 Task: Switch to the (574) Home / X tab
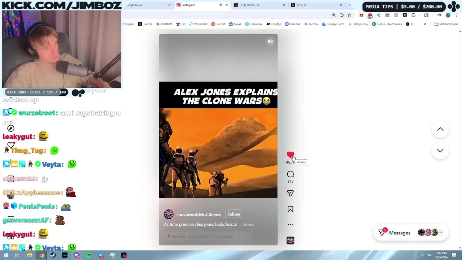click(258, 5)
